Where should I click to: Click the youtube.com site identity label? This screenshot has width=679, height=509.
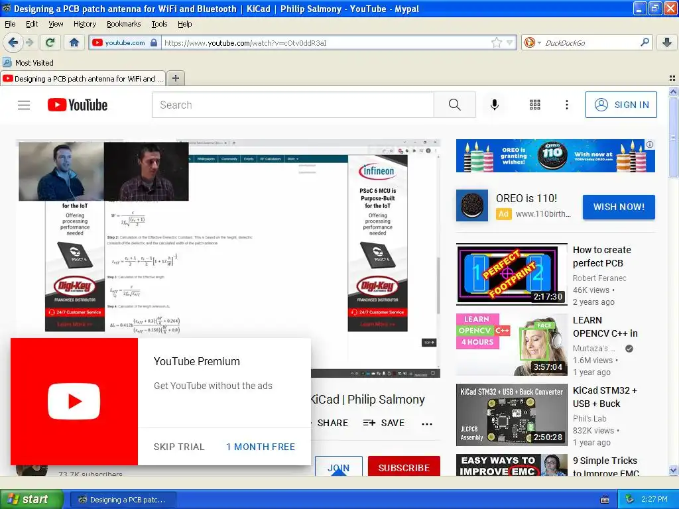[x=125, y=42]
